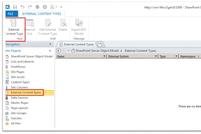Open the preview in browser dropdown arrow

tap(56, 7)
